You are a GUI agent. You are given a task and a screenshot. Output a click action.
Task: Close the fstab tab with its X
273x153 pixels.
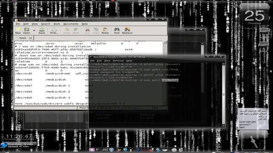[30, 38]
